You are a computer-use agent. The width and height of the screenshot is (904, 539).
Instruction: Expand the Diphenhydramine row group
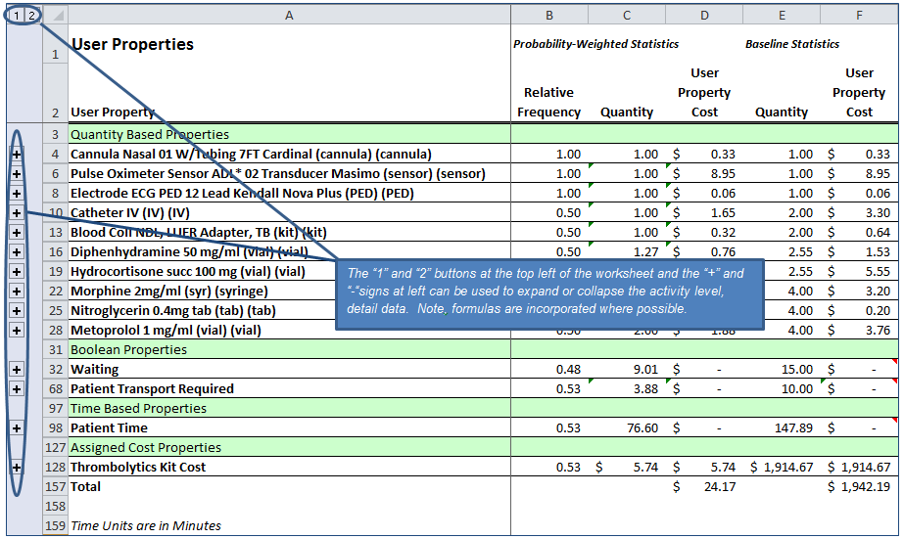(17, 252)
